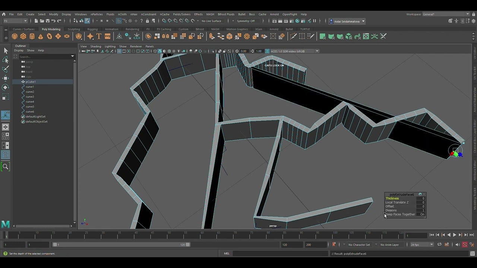Create a polygon plane from the shelf
This screenshot has width=477, height=268.
tap(58, 36)
